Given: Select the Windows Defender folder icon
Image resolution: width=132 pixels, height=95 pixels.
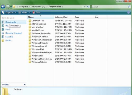Looking at the screenshot, I should coord(30,43).
